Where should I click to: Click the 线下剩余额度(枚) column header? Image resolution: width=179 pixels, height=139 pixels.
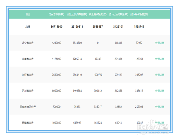pyautogui.click(x=139, y=14)
